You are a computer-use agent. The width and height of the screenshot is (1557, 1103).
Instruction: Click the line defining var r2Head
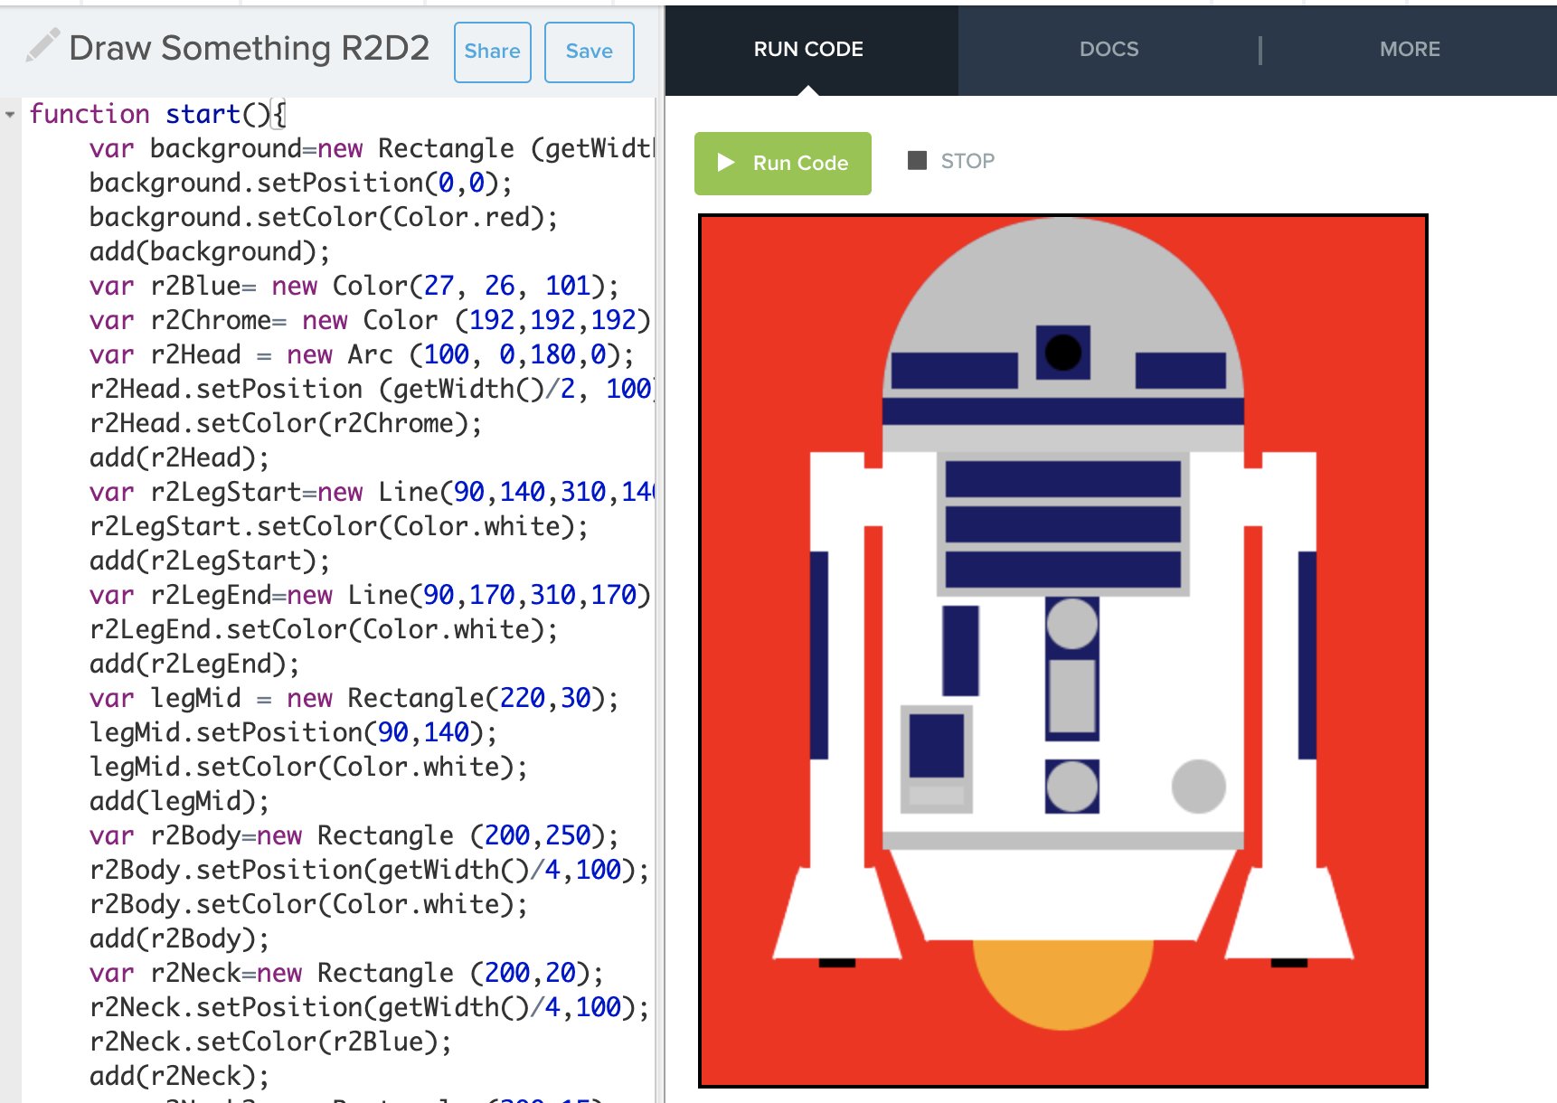point(362,354)
